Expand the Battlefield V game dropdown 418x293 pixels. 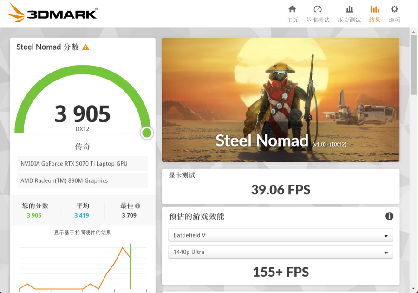[x=281, y=235]
